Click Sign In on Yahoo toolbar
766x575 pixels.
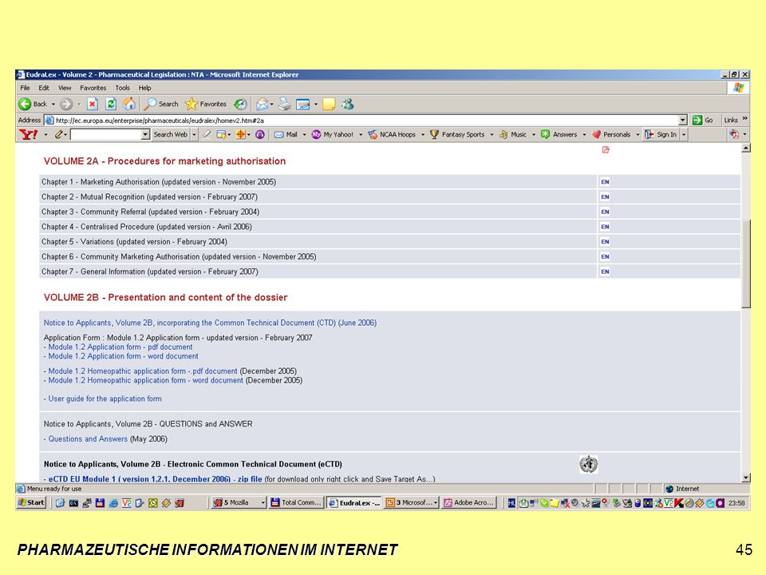click(661, 134)
